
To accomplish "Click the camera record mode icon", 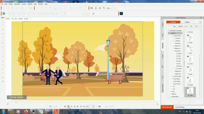I will 92,8.
